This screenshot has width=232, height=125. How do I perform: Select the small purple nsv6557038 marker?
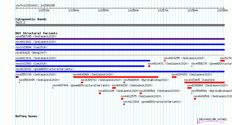(17, 77)
